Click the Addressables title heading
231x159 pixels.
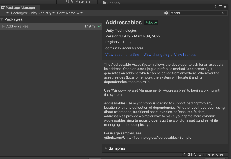tap(124, 22)
